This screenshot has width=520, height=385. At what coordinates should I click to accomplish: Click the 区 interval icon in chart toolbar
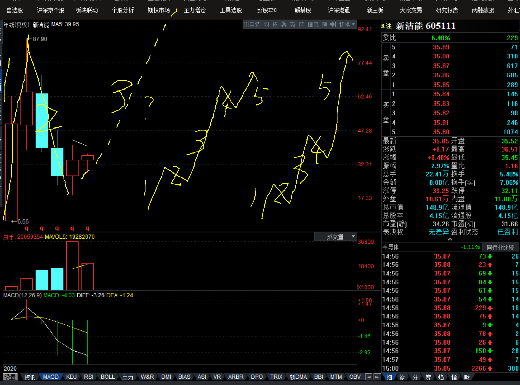(302, 24)
